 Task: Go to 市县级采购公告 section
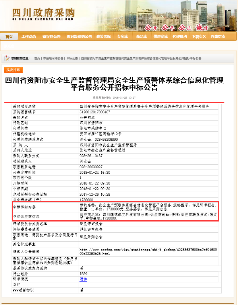click(x=79, y=36)
